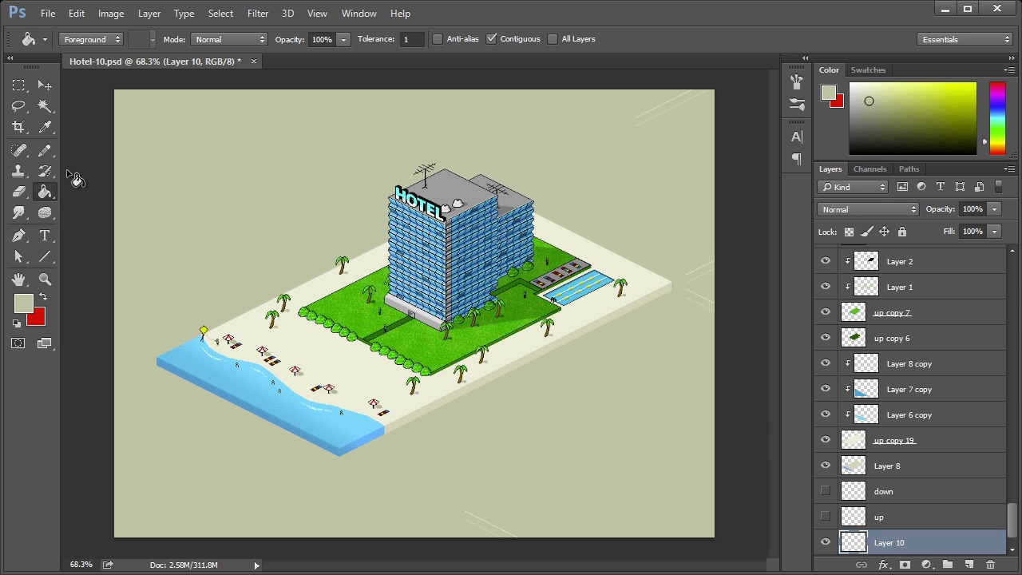Select the Crop tool

point(18,127)
